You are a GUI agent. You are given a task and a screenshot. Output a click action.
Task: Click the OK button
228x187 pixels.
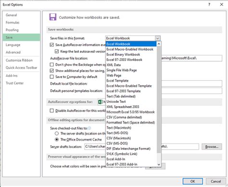click(193, 181)
